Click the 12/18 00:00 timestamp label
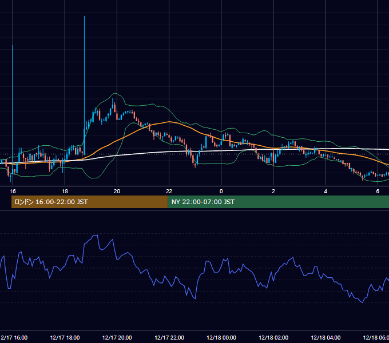The height and width of the screenshot is (343, 389). tap(221, 337)
